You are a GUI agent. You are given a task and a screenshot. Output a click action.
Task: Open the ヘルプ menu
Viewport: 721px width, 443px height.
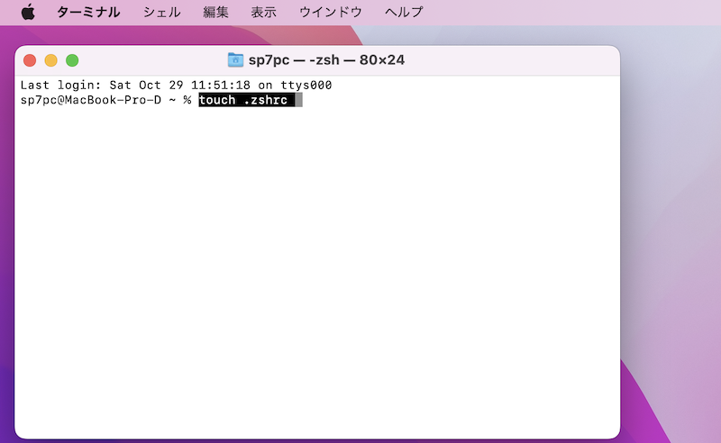tap(403, 12)
